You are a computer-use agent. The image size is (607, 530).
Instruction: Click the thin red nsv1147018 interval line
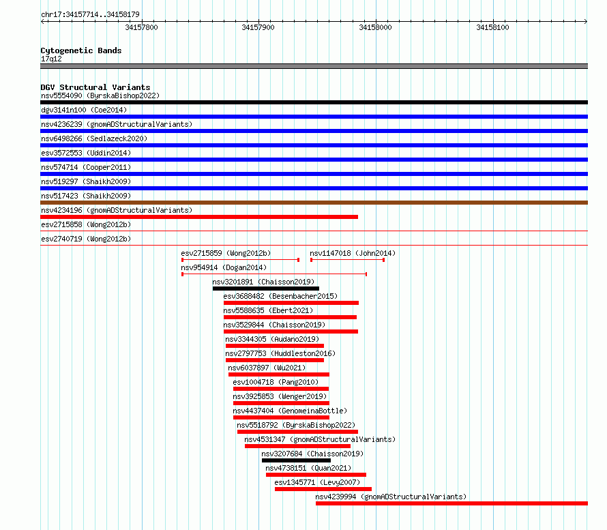click(348, 260)
